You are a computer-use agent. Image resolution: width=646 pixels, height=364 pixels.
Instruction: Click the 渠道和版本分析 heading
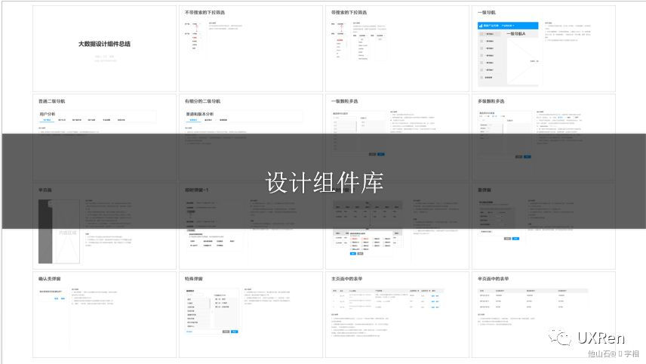pos(200,114)
